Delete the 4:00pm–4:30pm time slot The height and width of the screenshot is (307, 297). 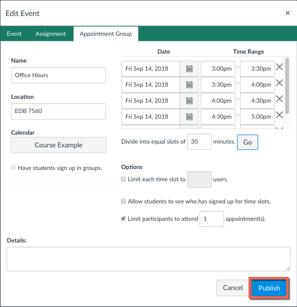click(279, 99)
